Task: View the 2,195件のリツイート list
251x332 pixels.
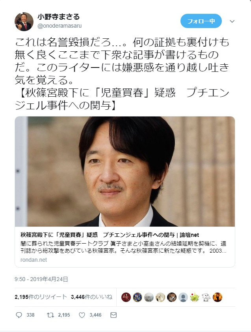Action: click(x=41, y=297)
